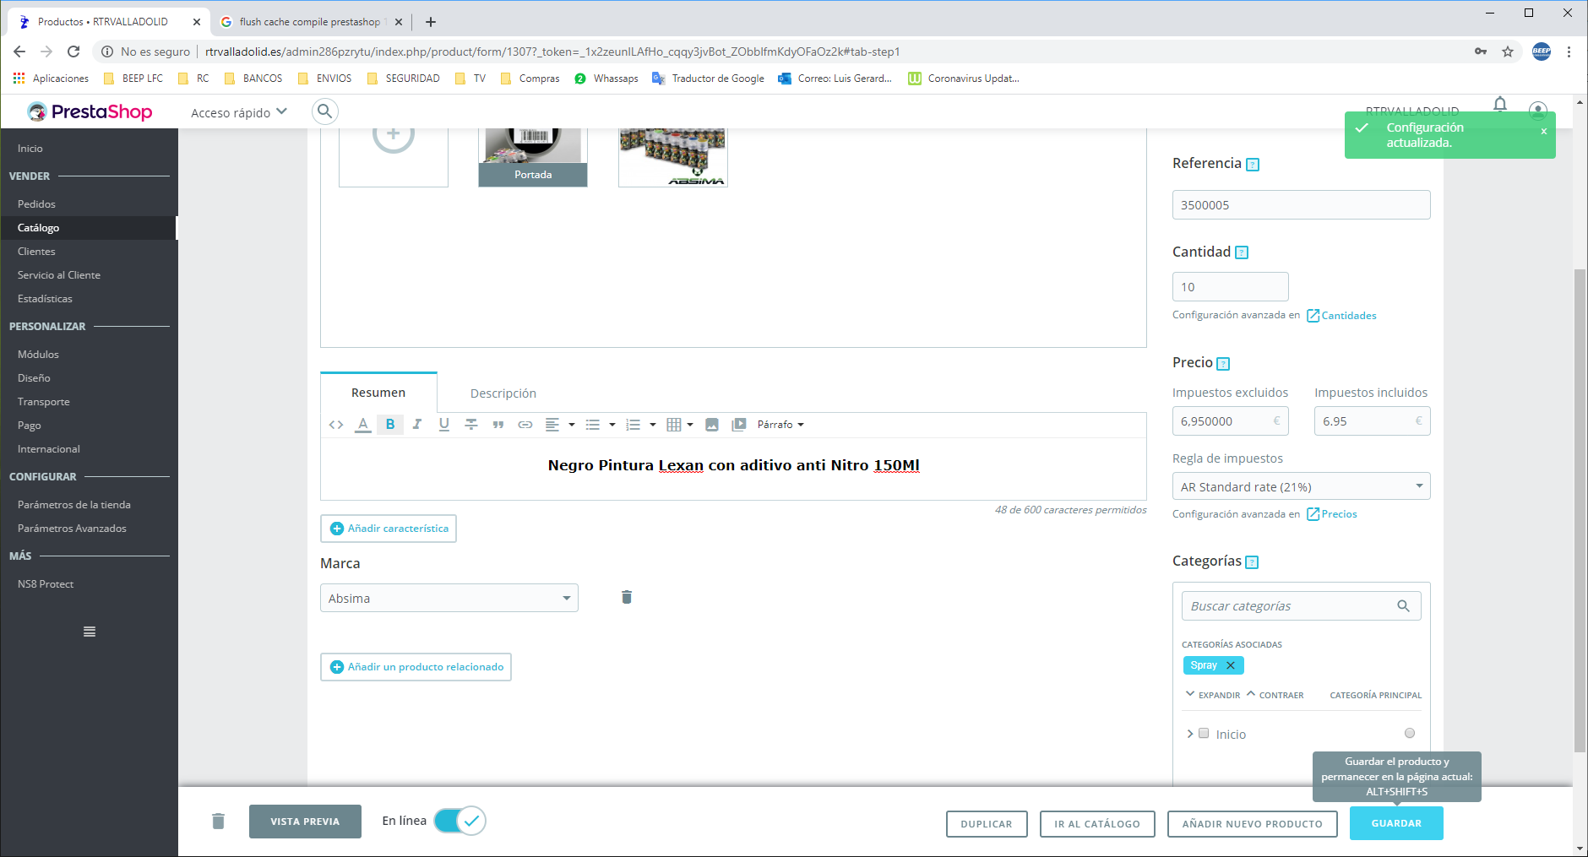The width and height of the screenshot is (1588, 857).
Task: Click Añadir característica button
Action: 389,529
